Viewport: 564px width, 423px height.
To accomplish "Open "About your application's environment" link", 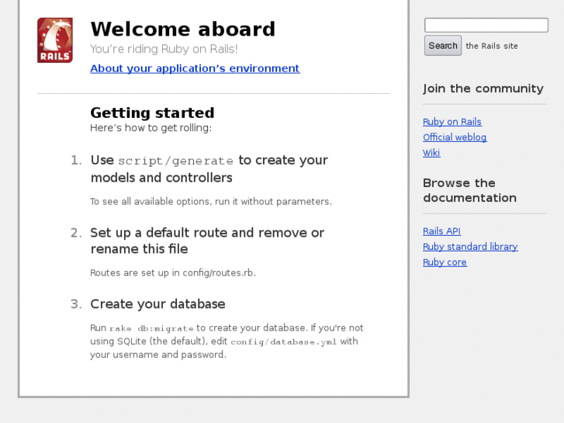I will click(195, 68).
